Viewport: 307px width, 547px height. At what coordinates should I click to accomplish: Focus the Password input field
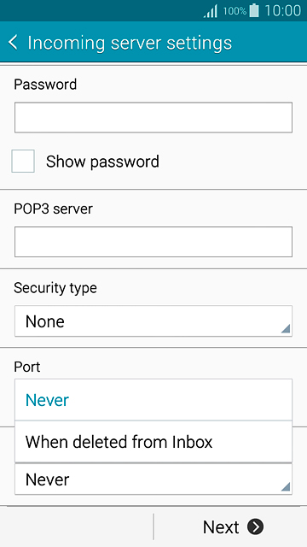(x=153, y=118)
